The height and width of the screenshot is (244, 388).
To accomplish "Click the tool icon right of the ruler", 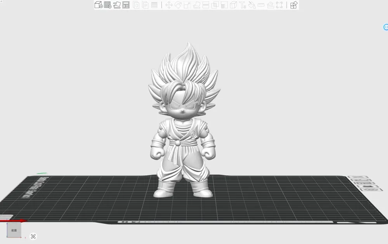I will point(270,5).
